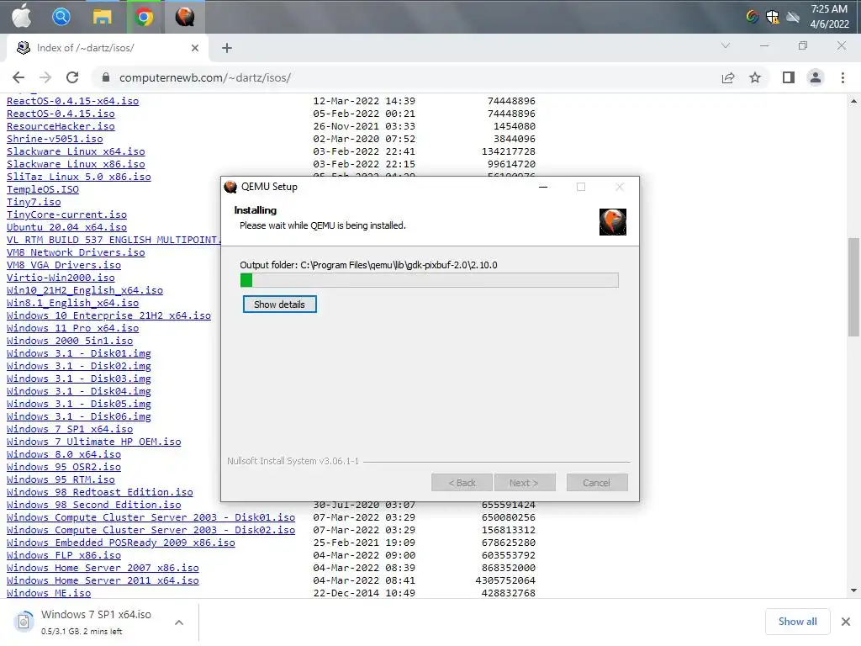Click the disabled Next button
Screen dimensions: 861x646
(x=525, y=483)
